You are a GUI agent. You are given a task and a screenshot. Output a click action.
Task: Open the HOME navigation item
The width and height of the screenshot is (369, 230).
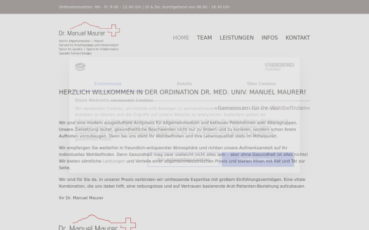tap(181, 38)
